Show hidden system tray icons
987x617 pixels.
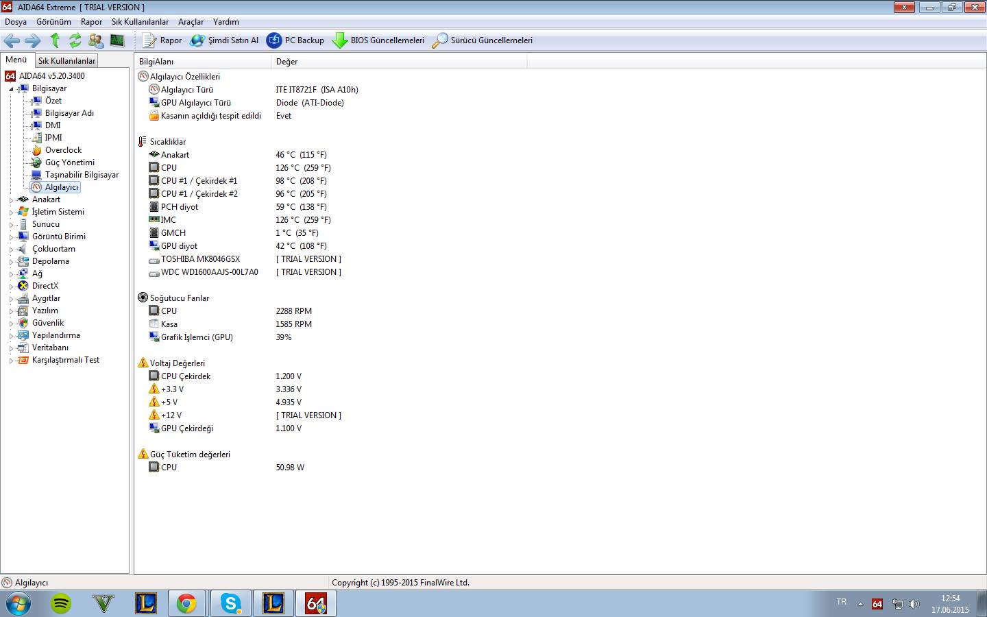click(860, 604)
